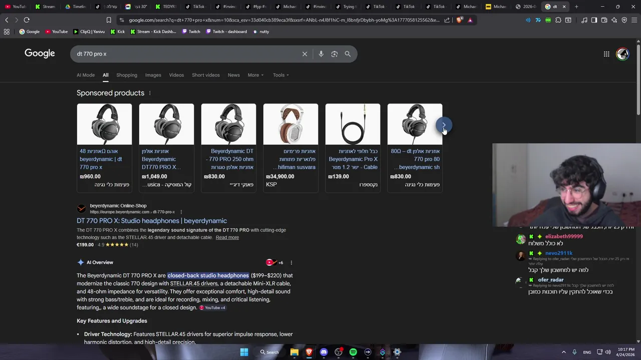
Task: Open Windows Start menu
Action: (x=244, y=352)
